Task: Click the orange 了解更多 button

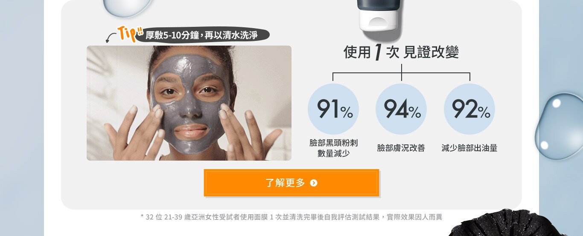Action: (x=291, y=183)
